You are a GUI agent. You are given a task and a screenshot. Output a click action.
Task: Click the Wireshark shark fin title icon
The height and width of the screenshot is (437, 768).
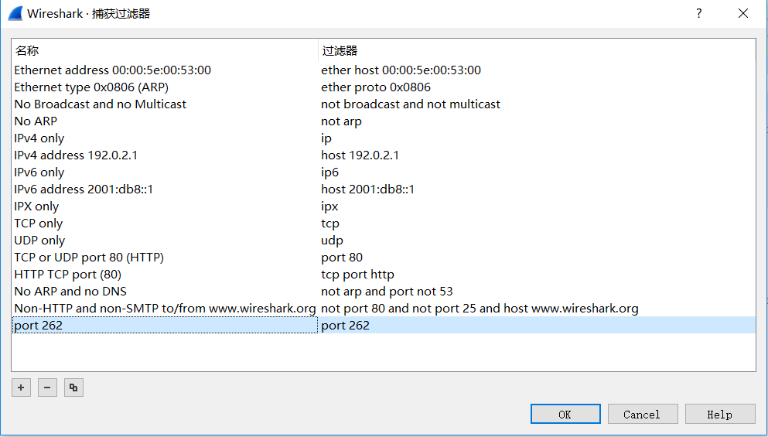pos(15,13)
